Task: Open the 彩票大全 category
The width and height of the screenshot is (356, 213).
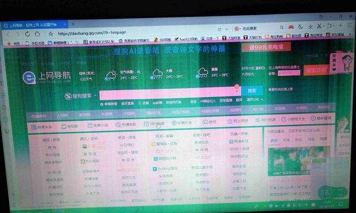Action: (x=181, y=123)
